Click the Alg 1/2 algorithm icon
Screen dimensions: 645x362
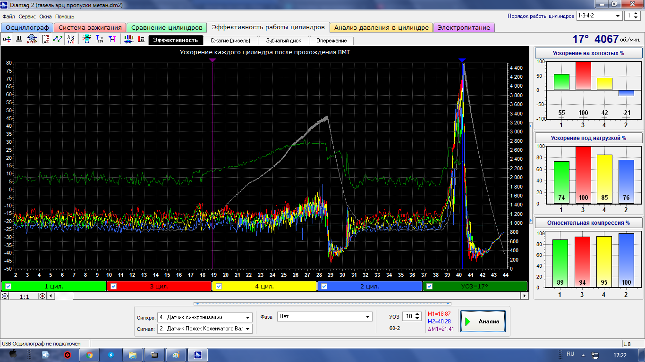[71, 40]
